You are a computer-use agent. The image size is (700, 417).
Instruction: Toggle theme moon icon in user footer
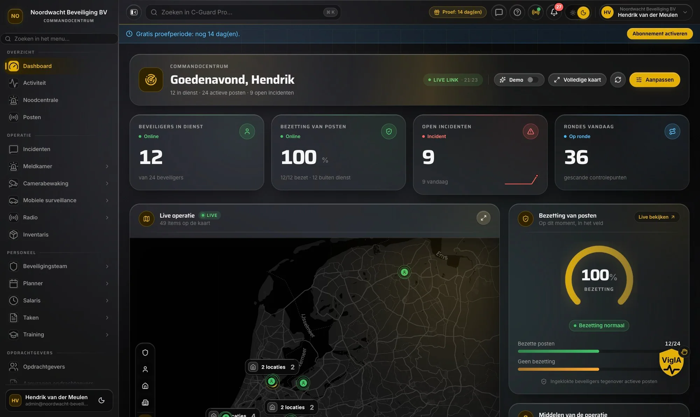click(101, 400)
